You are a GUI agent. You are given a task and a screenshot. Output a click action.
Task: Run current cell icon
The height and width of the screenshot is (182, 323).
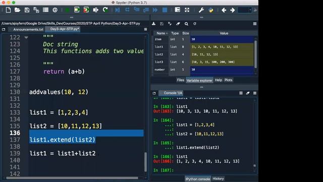click(77, 10)
